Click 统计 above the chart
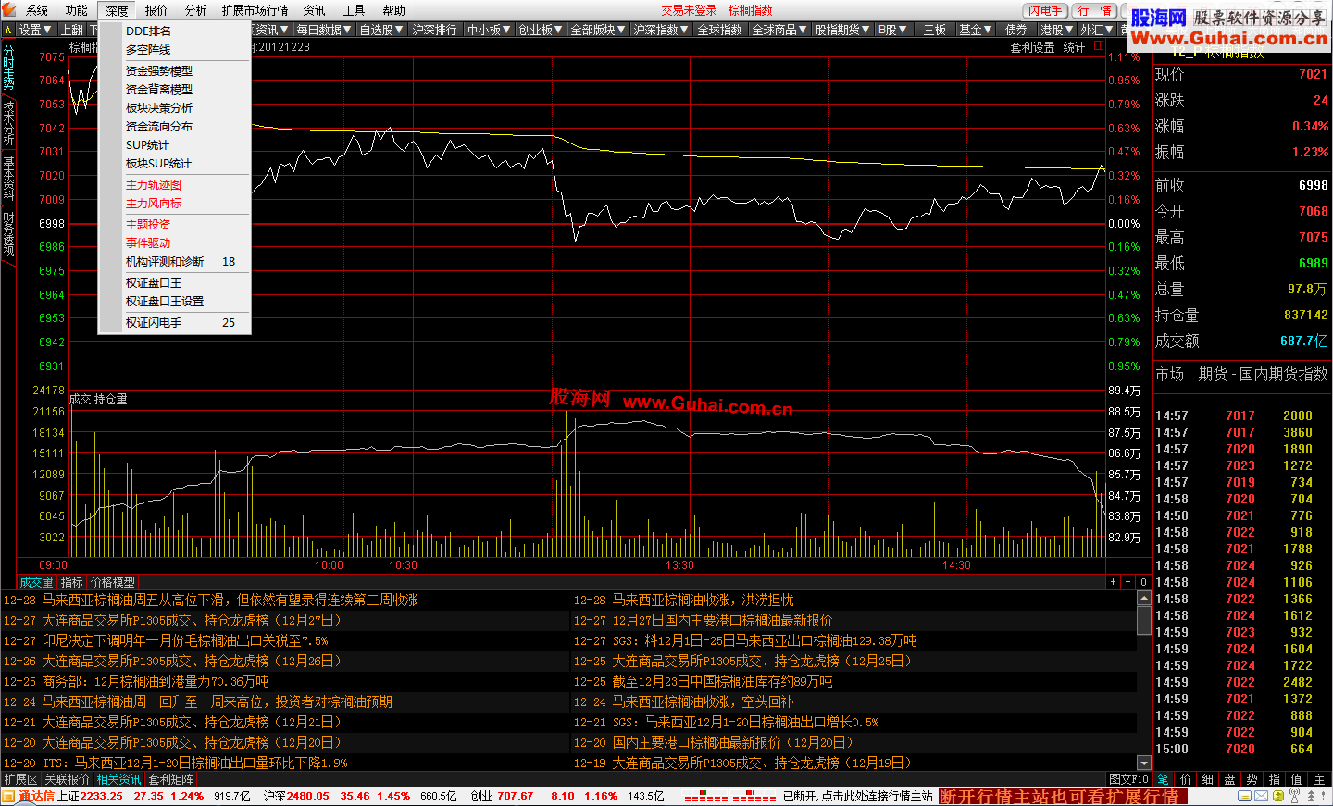The image size is (1333, 806). coord(1074,46)
